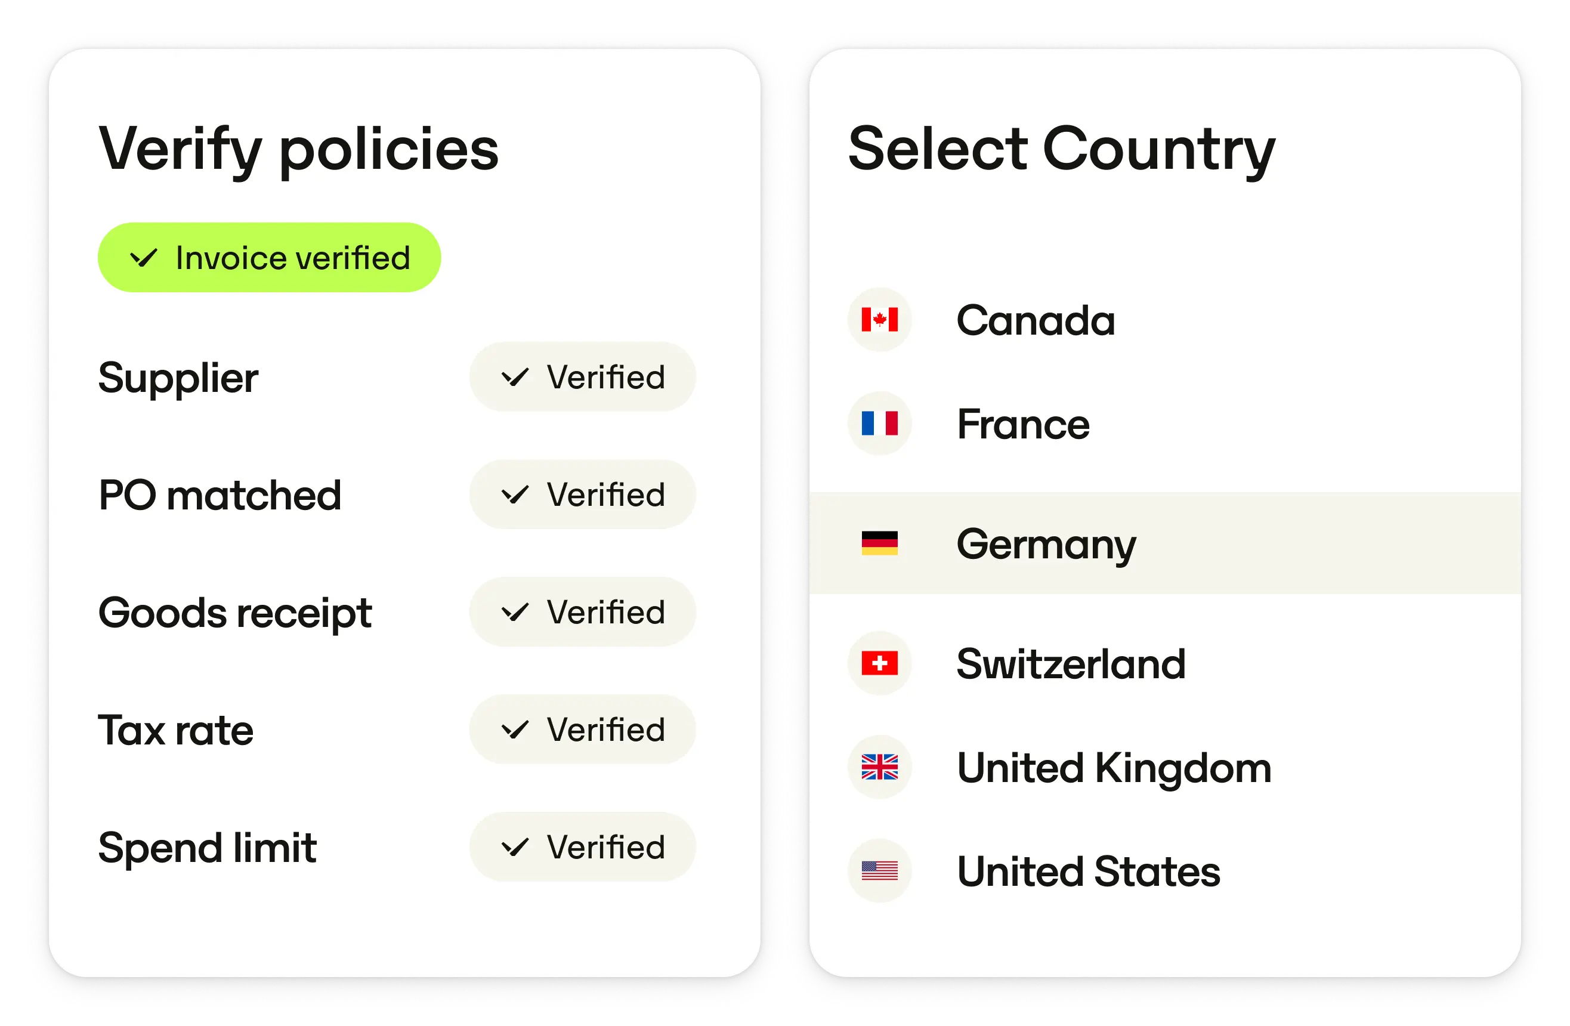Screen dimensions: 1570x1026
Task: Choose United States from the list
Action: 1089,872
